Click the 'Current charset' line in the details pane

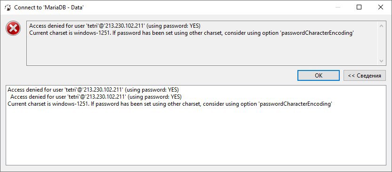coord(170,104)
